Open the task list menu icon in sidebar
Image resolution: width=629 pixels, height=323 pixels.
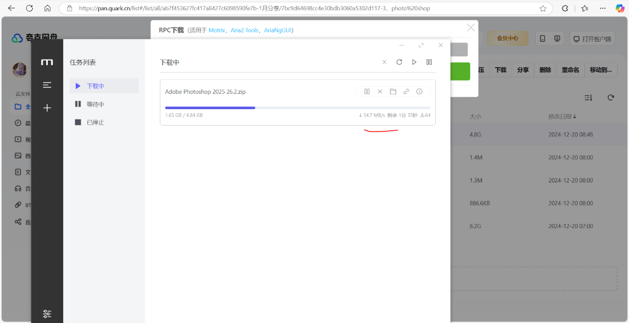click(47, 85)
